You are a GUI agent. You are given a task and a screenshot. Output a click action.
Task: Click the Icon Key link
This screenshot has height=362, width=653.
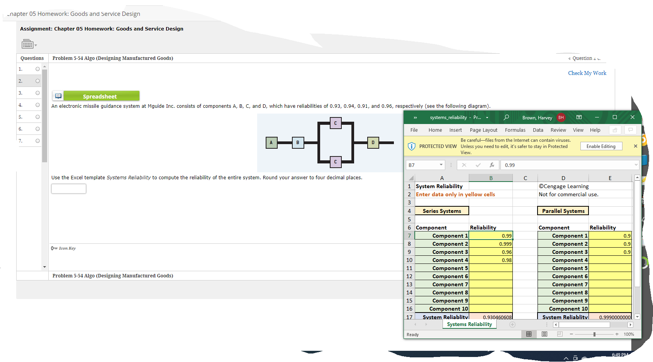64,248
